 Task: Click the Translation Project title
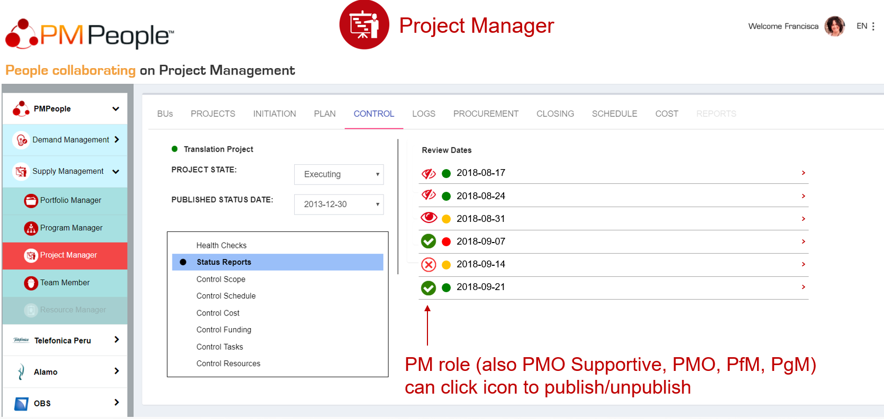(x=218, y=149)
